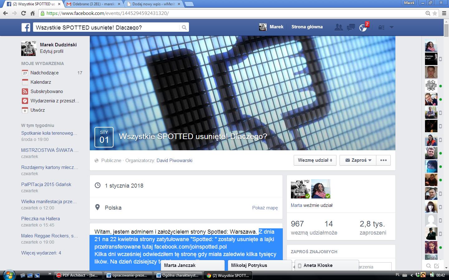The image size is (449, 280).
Task: Expand the account settings arrow menu
Action: tap(392, 27)
